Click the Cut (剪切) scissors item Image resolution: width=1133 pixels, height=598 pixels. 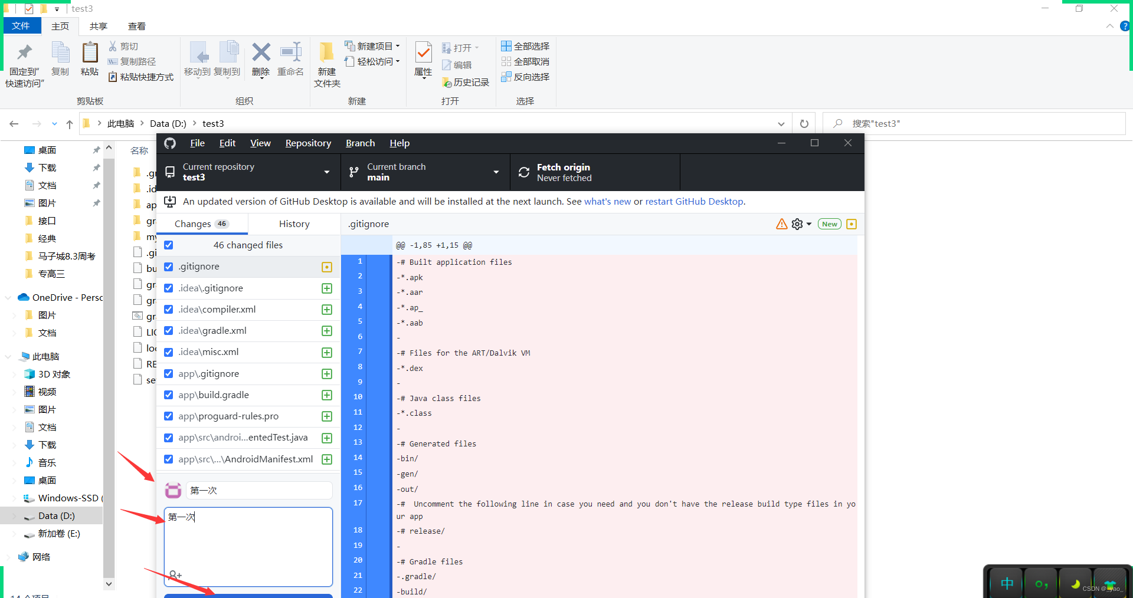point(123,46)
